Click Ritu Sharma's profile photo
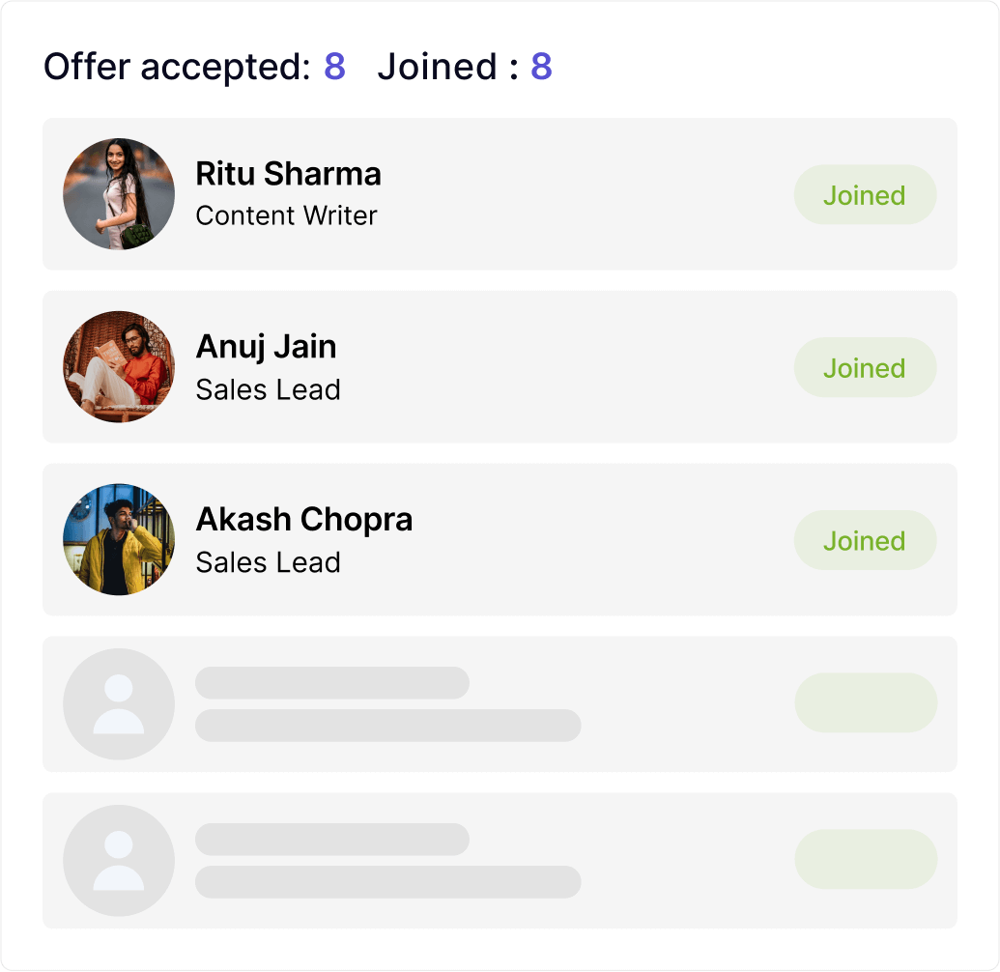 tap(119, 194)
